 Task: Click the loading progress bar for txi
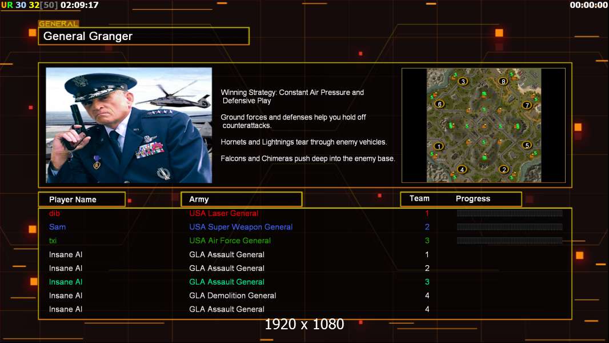(x=510, y=241)
